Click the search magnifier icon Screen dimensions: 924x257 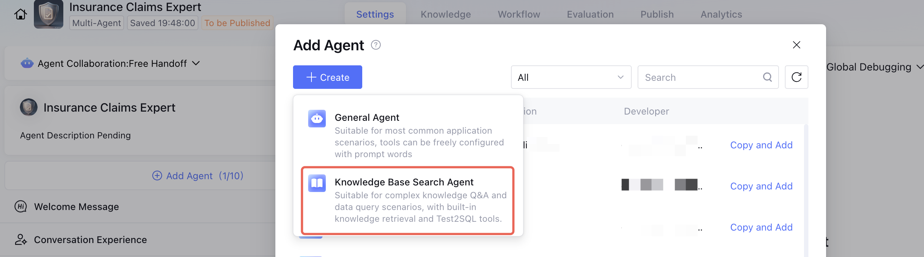pyautogui.click(x=767, y=77)
